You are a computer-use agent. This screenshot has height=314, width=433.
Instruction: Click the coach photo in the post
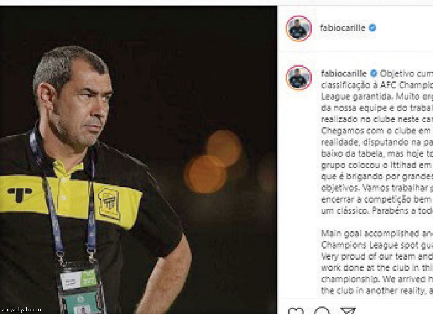click(x=138, y=160)
